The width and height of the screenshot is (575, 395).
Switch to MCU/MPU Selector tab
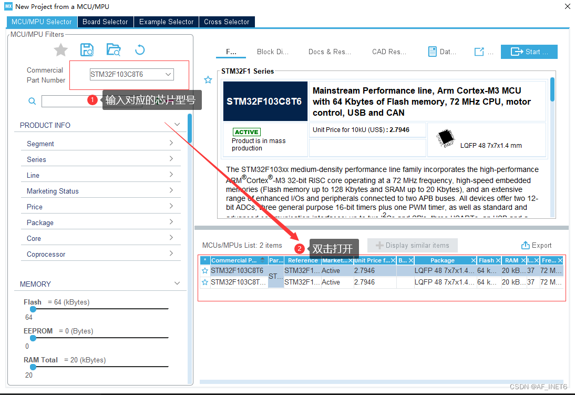coord(42,22)
